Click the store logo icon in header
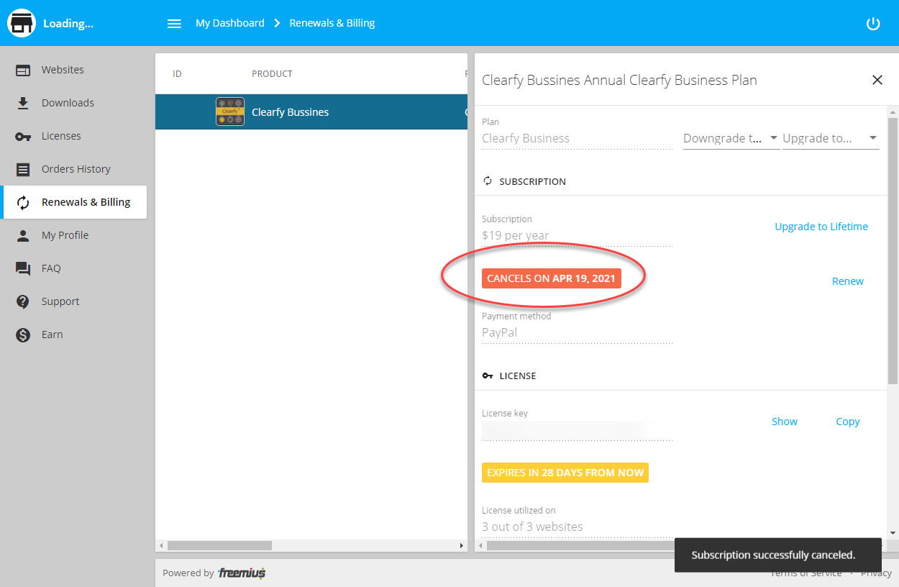The width and height of the screenshot is (899, 587). (x=22, y=23)
